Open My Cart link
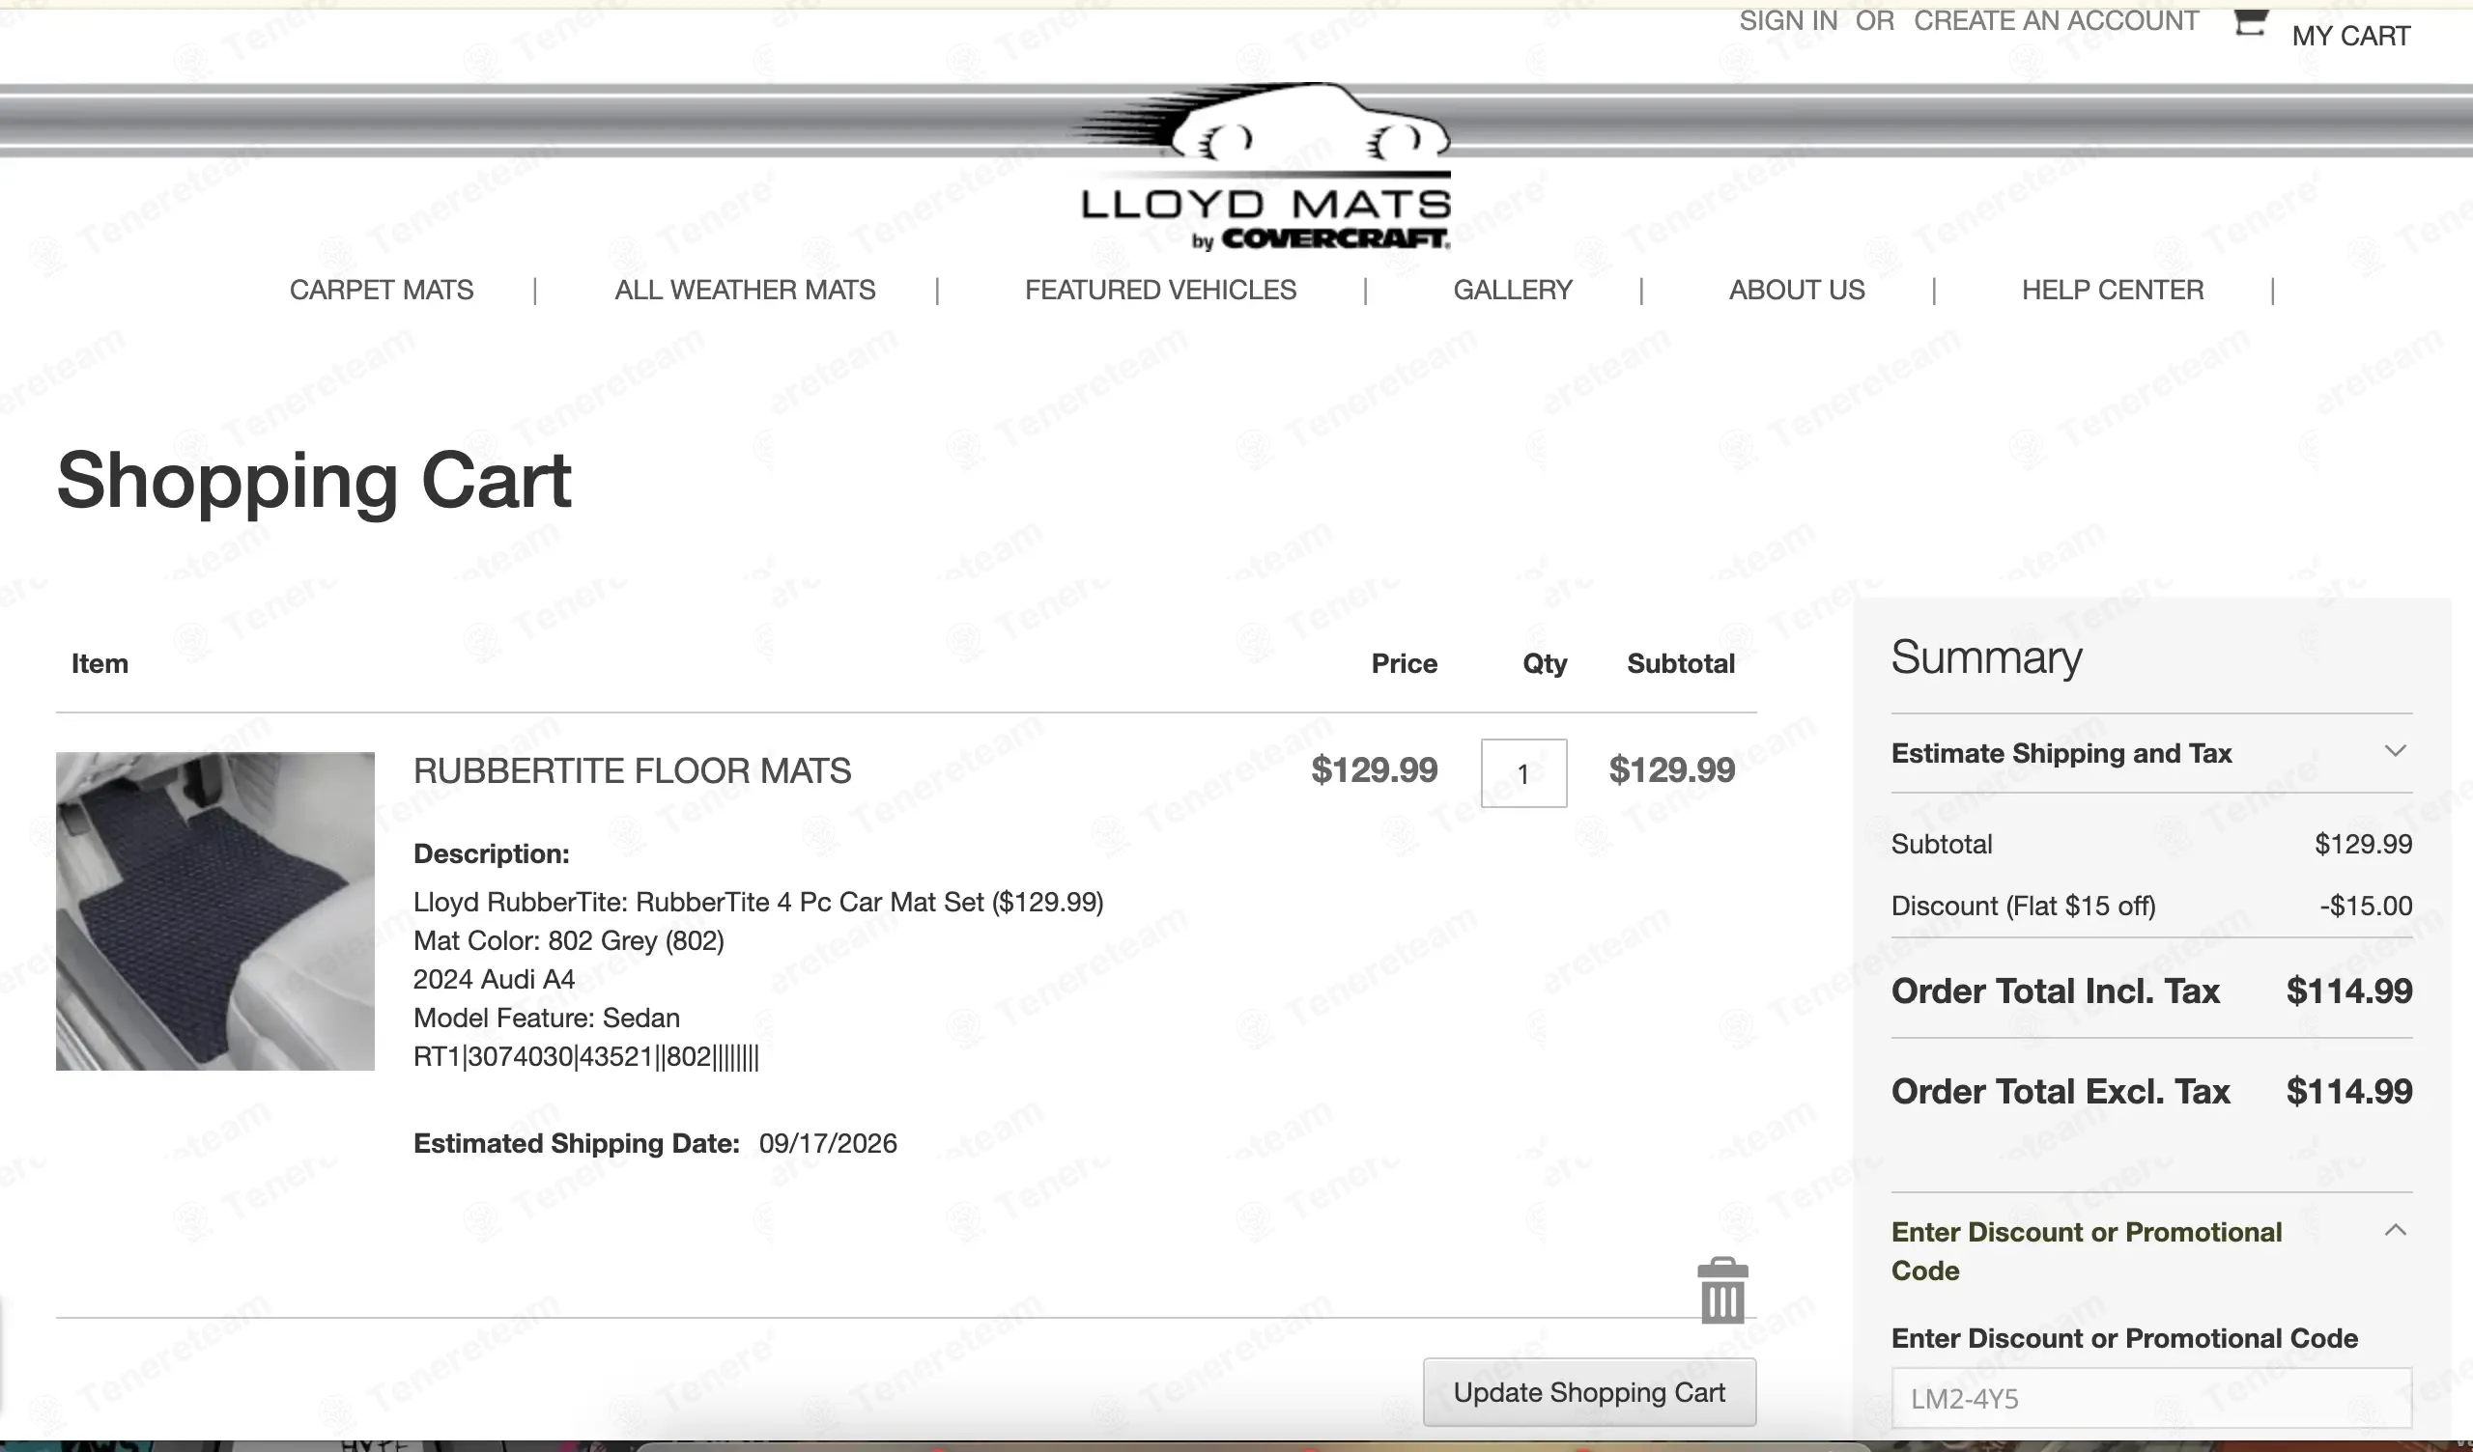Screen dimensions: 2473x1452 click(x=2350, y=37)
